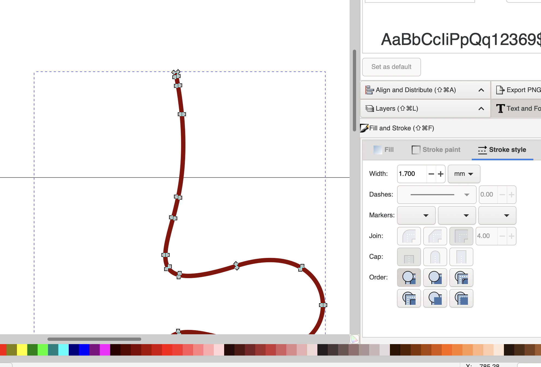The width and height of the screenshot is (541, 367).
Task: Open Text and Font via its T icon
Action: (x=501, y=108)
